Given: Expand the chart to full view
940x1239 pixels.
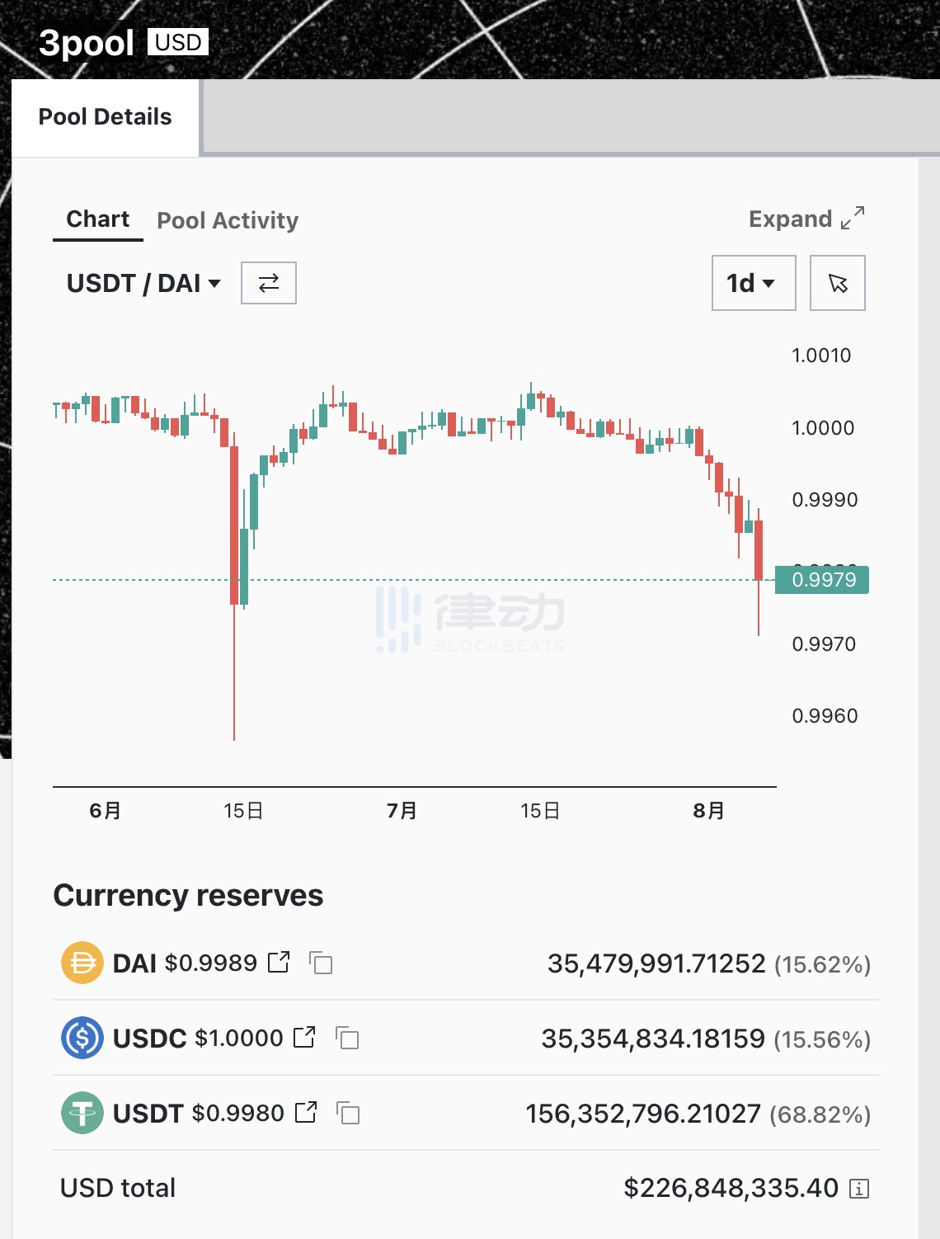Looking at the screenshot, I should tap(806, 219).
